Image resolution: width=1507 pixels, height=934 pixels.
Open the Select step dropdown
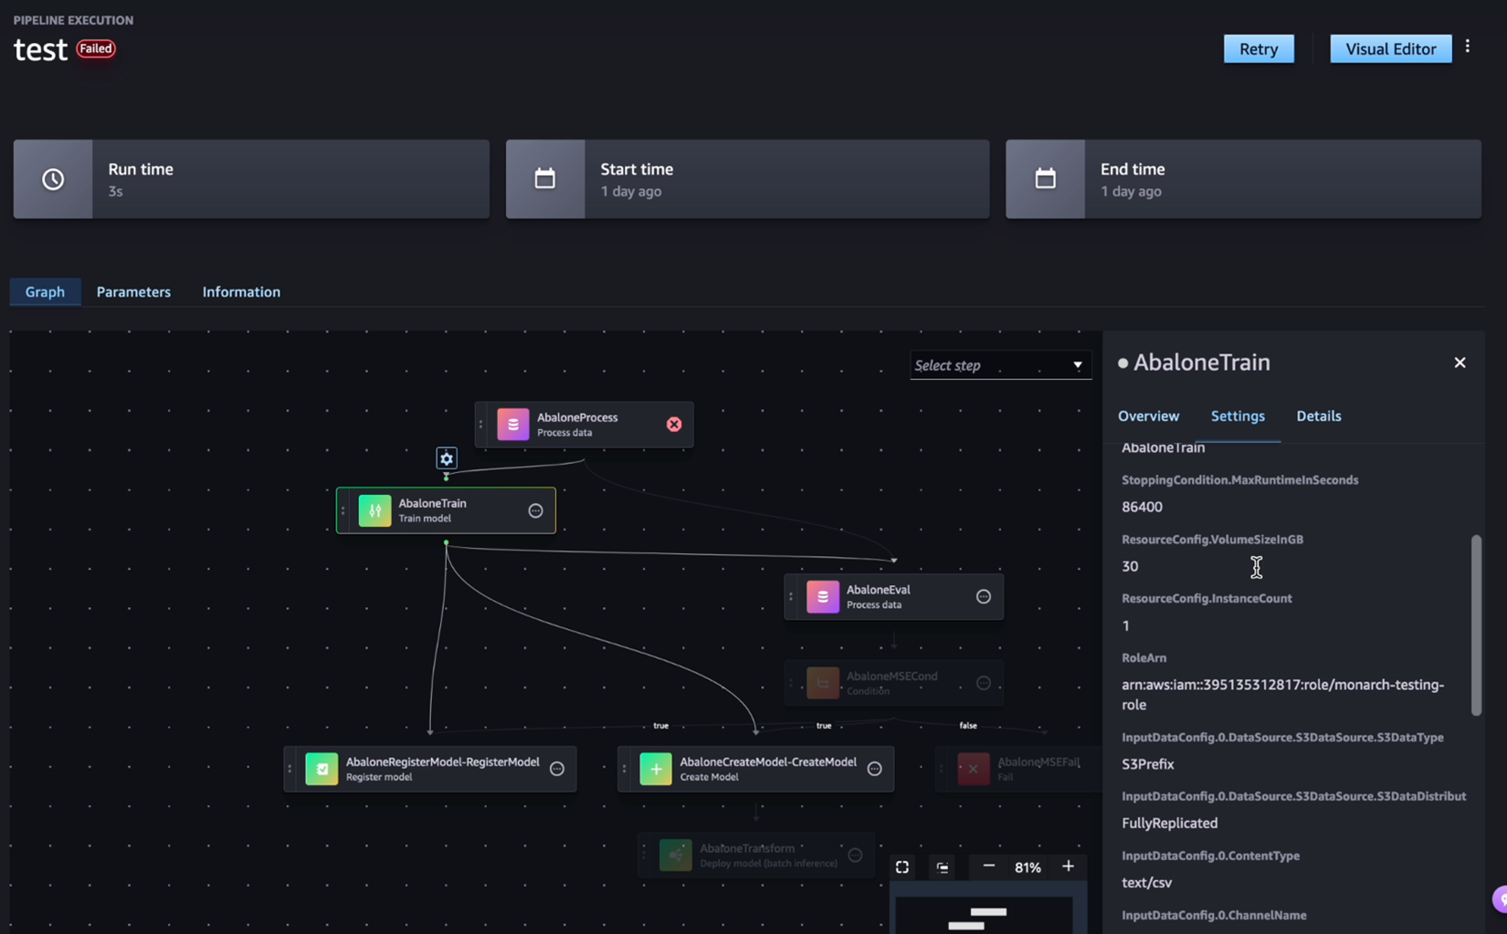[1000, 364]
